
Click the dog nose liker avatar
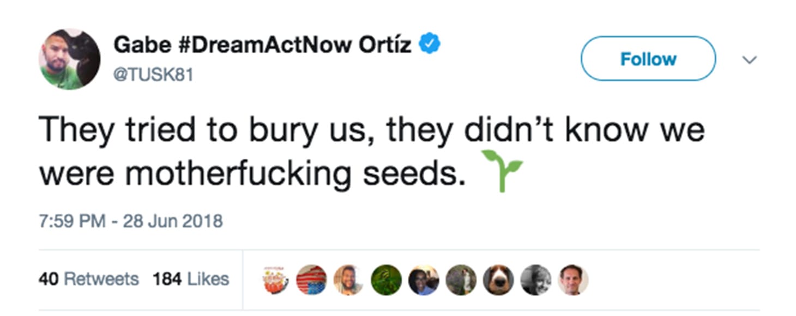coord(497,278)
